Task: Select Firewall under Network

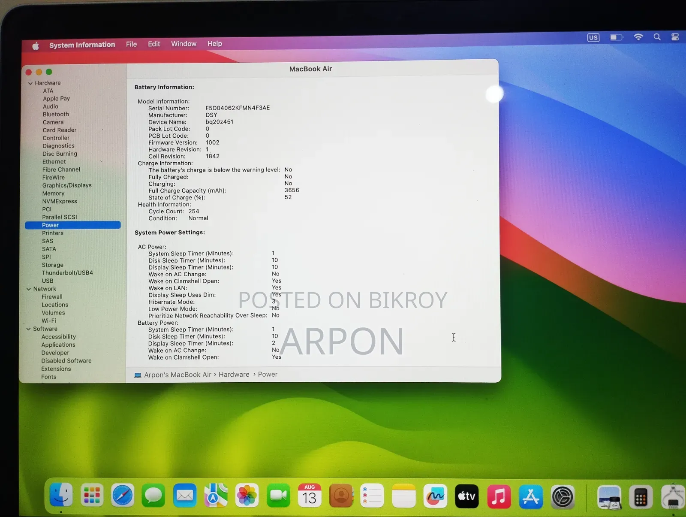Action: pyautogui.click(x=52, y=297)
